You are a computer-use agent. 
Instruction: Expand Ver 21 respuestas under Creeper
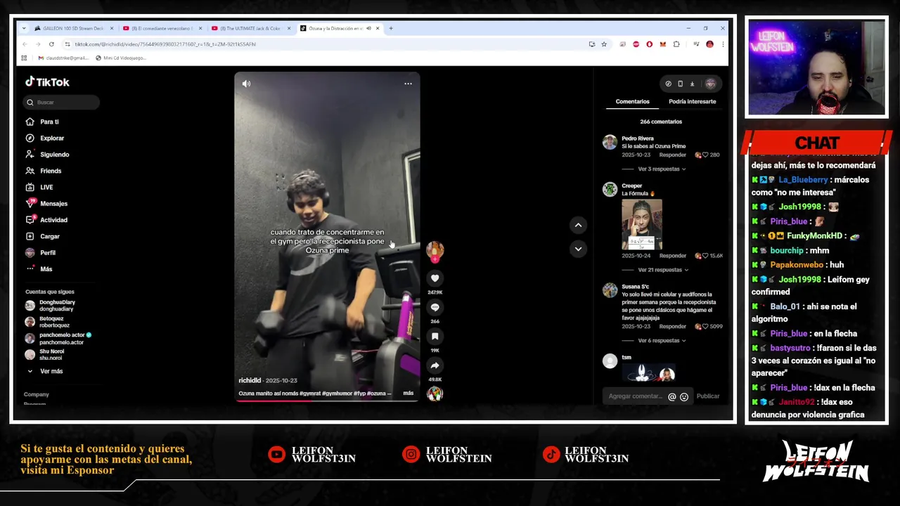click(x=662, y=270)
